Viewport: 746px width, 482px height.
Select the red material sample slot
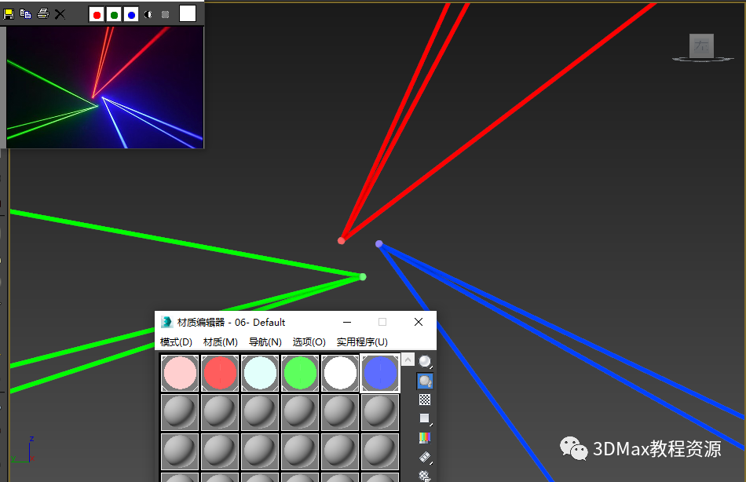point(220,373)
